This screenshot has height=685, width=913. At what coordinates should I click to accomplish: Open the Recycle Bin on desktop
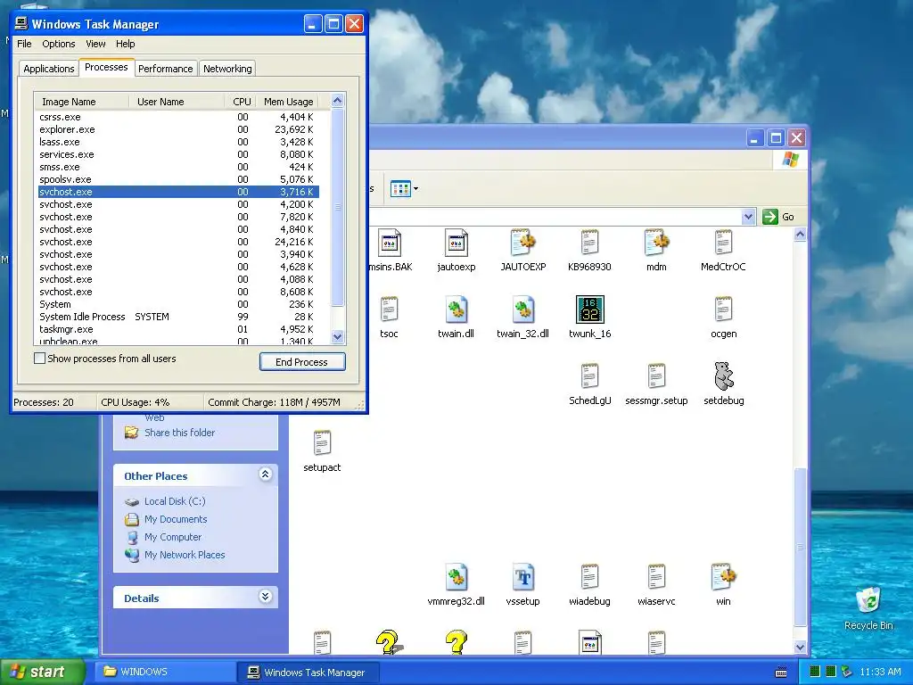click(868, 600)
